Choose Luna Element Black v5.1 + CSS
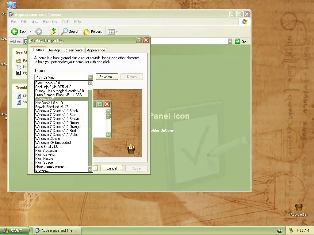This screenshot has width=314, height=235. click(61, 95)
